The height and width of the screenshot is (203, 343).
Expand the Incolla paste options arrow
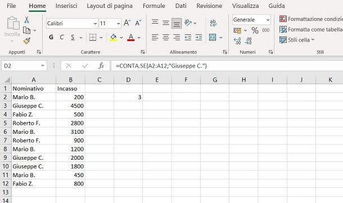click(12, 41)
